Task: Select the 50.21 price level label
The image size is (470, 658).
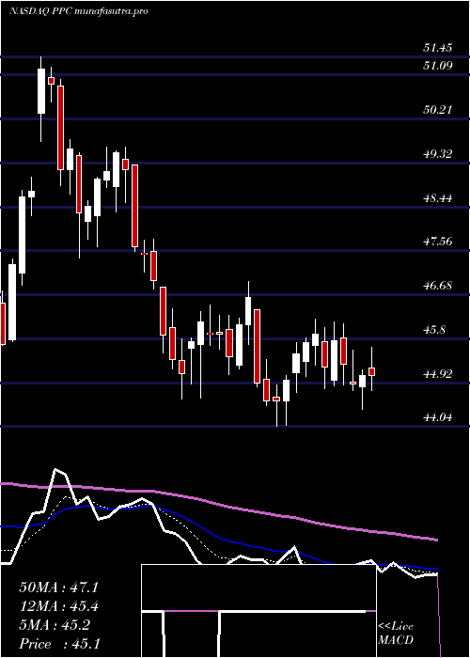Action: pyautogui.click(x=438, y=110)
